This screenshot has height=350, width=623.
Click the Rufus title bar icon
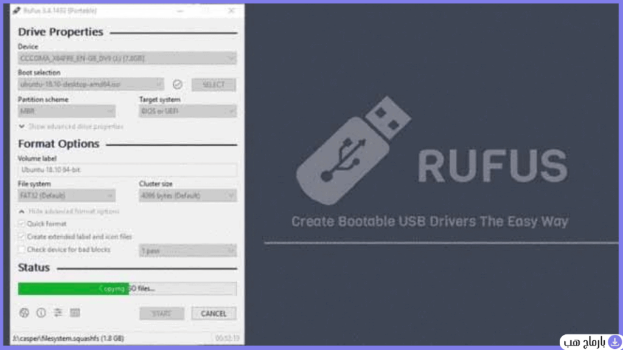point(16,10)
